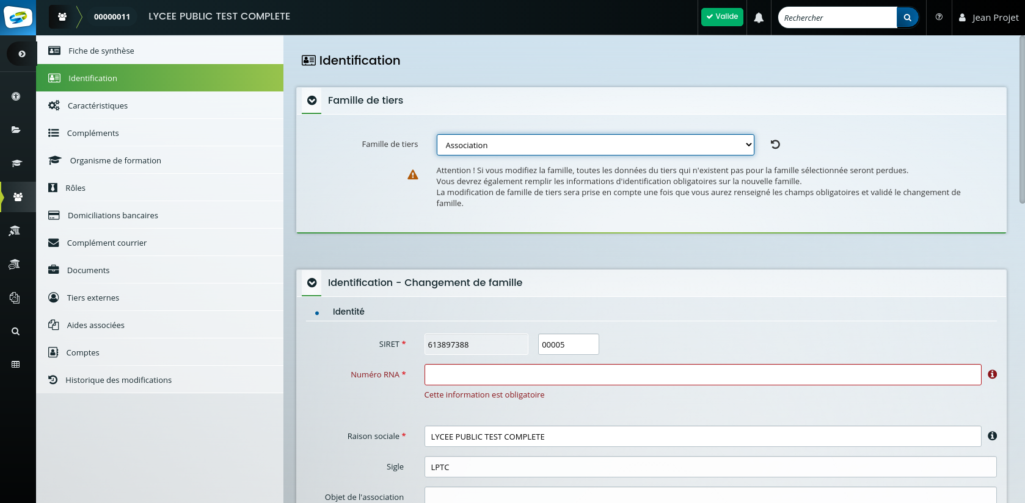This screenshot has height=503, width=1025.
Task: Click the SIRET field containing 613897388
Action: pos(476,344)
